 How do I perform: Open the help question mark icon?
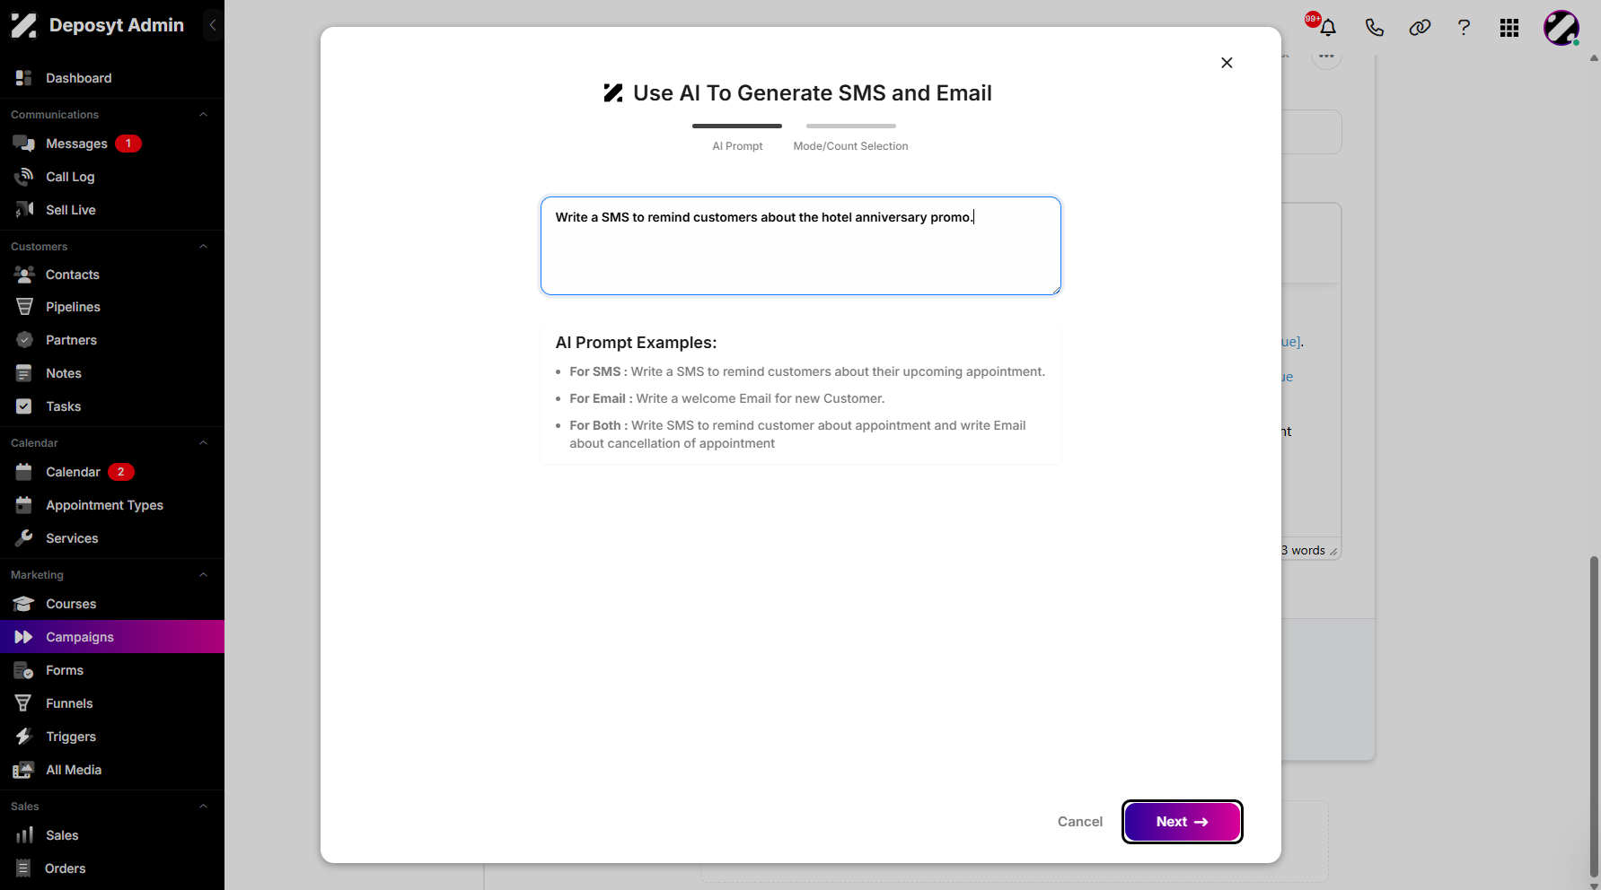1465,28
